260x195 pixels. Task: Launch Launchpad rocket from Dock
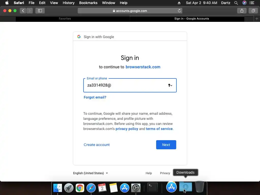[69, 188]
